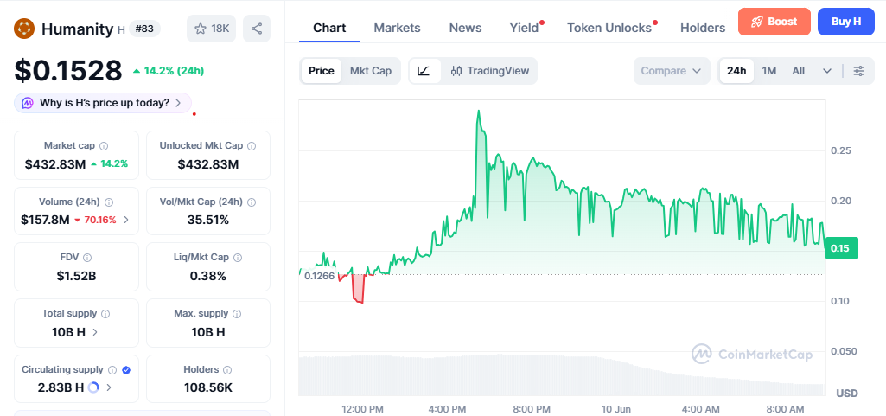Open the Token Unlocks tab
Screen dimensions: 886x416
tap(609, 28)
